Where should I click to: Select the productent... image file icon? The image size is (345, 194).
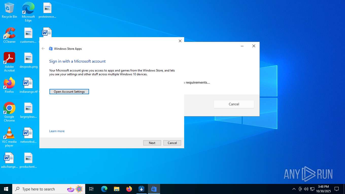28,160
